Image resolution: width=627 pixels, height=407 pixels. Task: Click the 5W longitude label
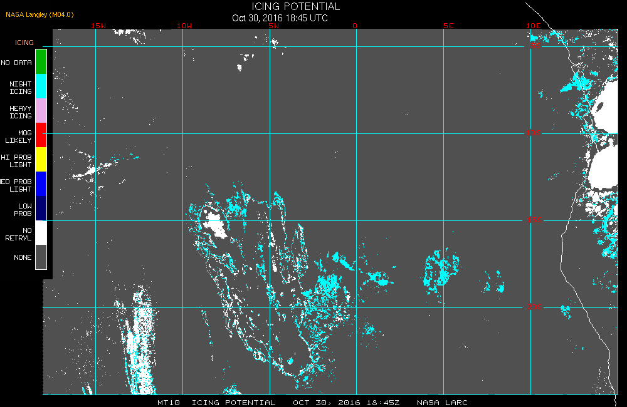pos(274,26)
